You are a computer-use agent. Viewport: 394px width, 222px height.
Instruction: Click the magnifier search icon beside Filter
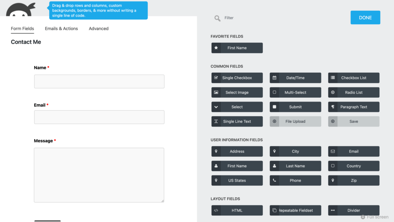click(x=217, y=18)
